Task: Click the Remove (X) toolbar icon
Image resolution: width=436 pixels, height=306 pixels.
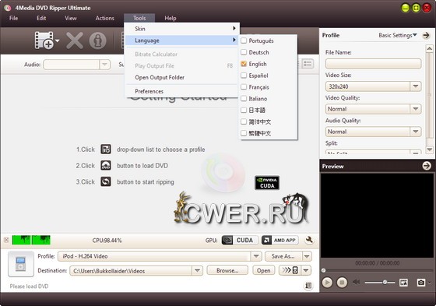Action: (75, 40)
